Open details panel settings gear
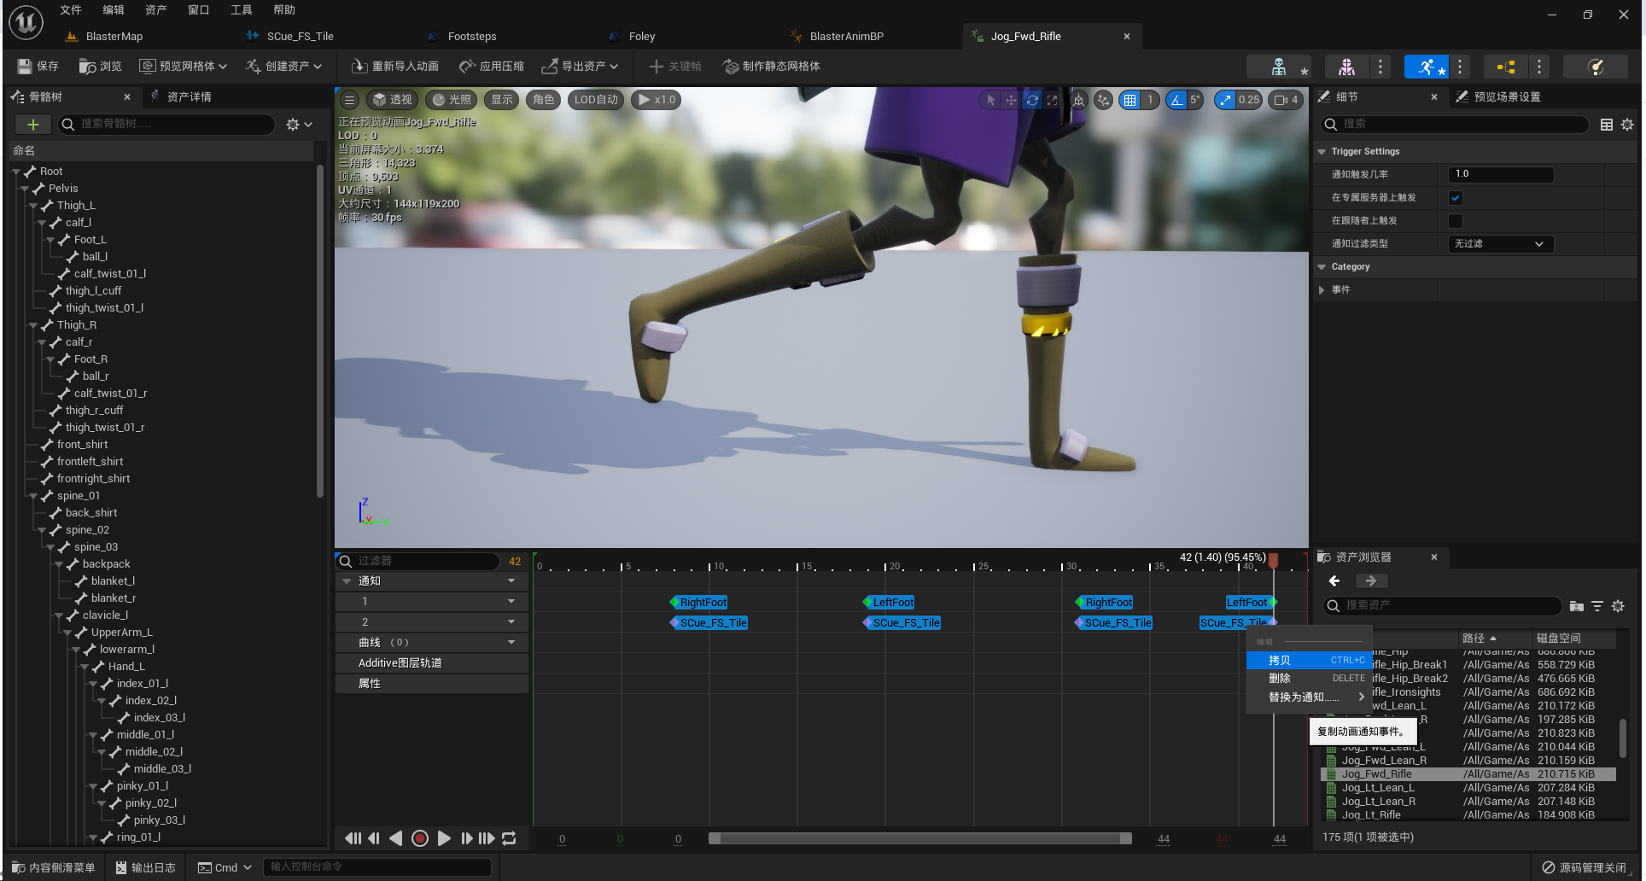 pos(1627,125)
